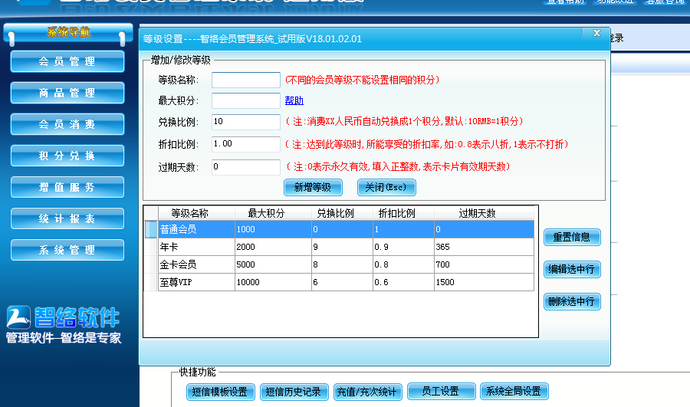Click the 10000 max points cell
The width and height of the screenshot is (690, 407).
(x=273, y=282)
